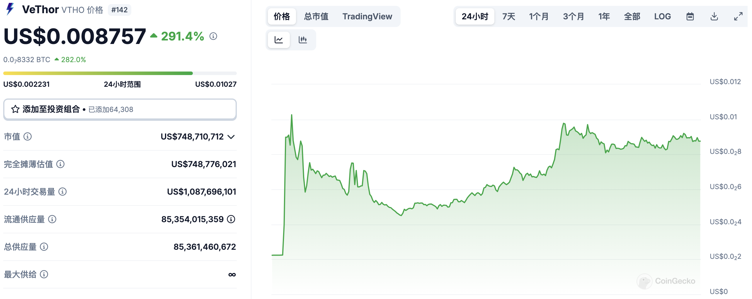Image resolution: width=752 pixels, height=299 pixels.
Task: Click the 添加至投资组合 button
Action: coord(120,109)
